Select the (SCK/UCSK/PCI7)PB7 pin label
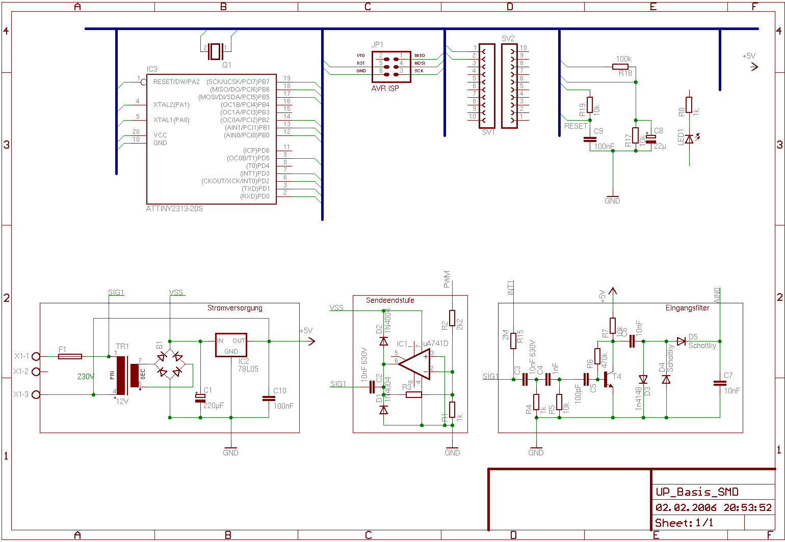The height and width of the screenshot is (542, 785). [x=238, y=82]
